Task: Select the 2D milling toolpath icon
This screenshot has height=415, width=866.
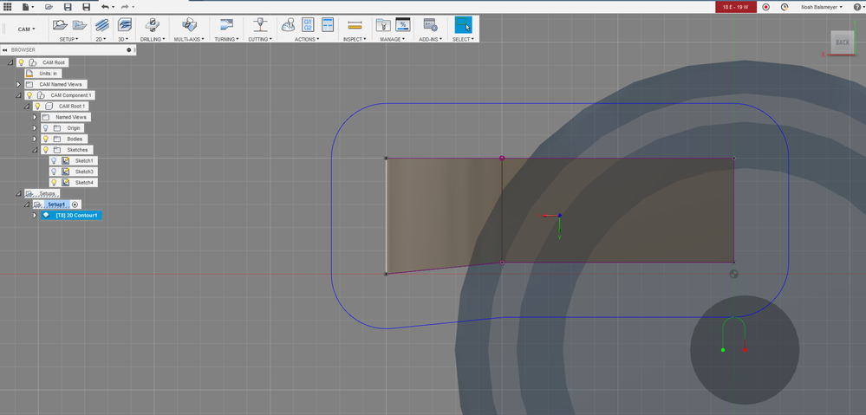Action: (x=101, y=25)
